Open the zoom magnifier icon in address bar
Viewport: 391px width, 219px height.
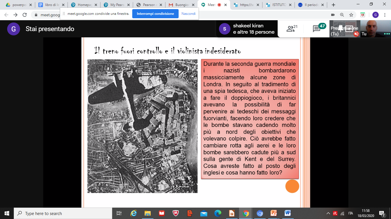click(342, 15)
